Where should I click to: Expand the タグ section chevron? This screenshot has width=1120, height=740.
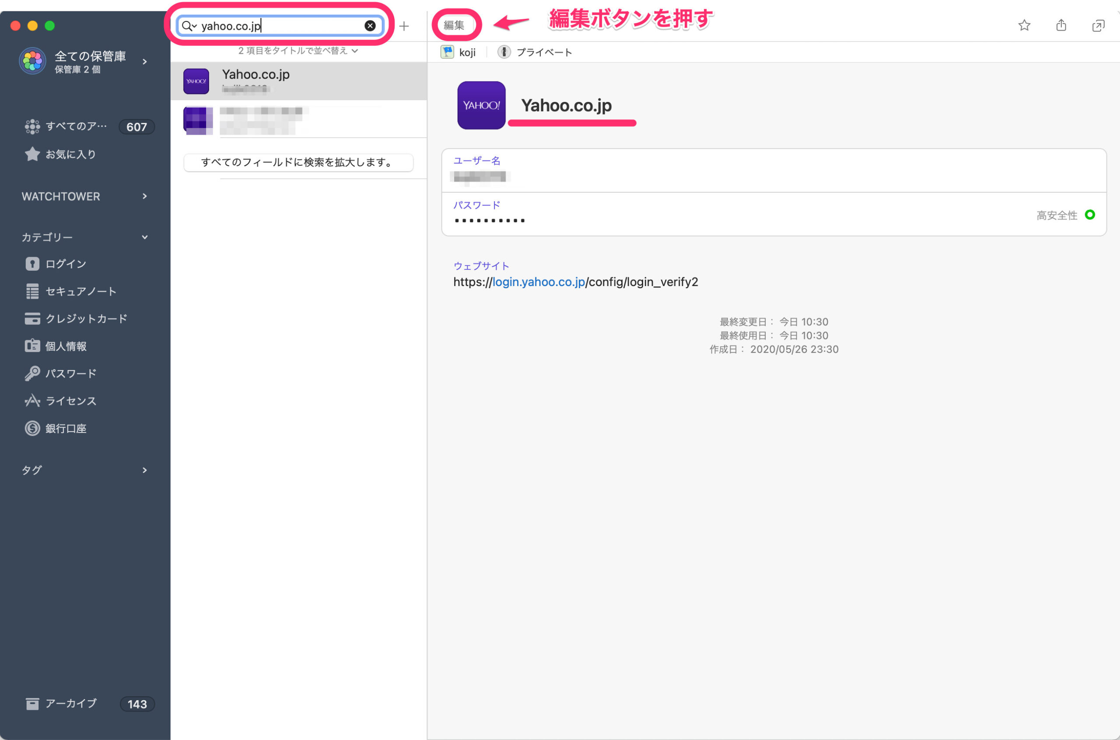tap(145, 470)
